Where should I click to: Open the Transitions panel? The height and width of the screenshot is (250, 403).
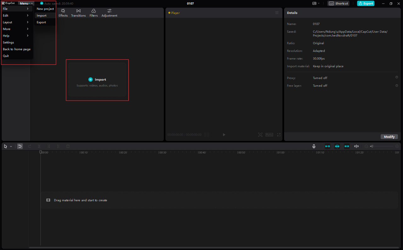click(78, 13)
